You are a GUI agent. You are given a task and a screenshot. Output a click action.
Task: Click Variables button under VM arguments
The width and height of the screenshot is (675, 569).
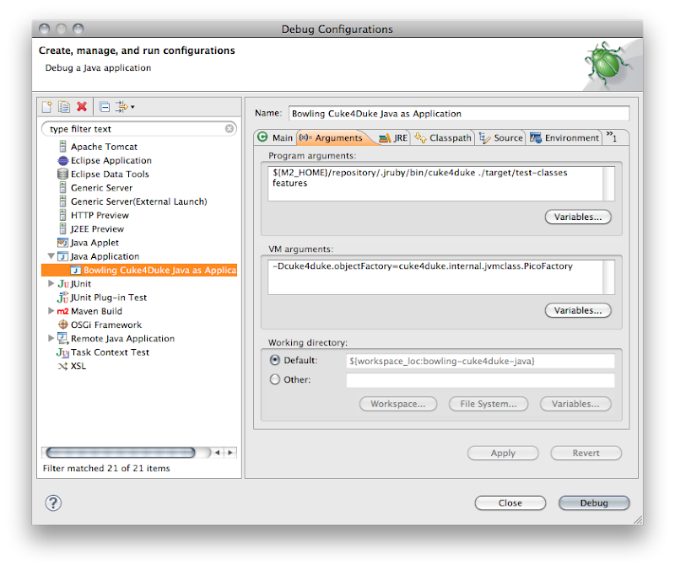[578, 310]
